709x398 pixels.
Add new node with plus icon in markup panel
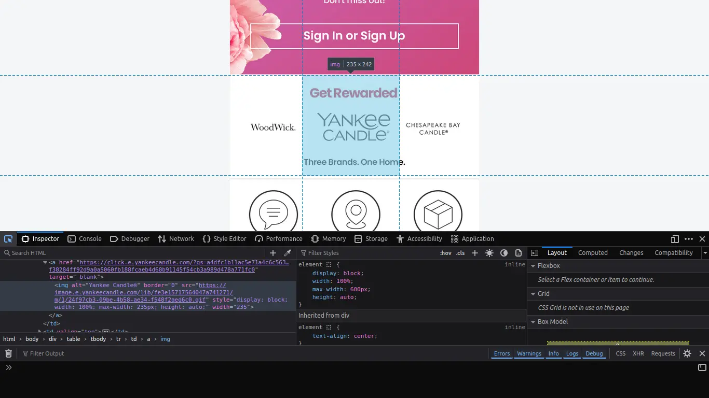click(x=273, y=253)
